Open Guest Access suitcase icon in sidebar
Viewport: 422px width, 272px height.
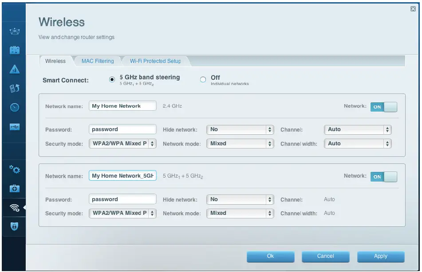coord(15,50)
